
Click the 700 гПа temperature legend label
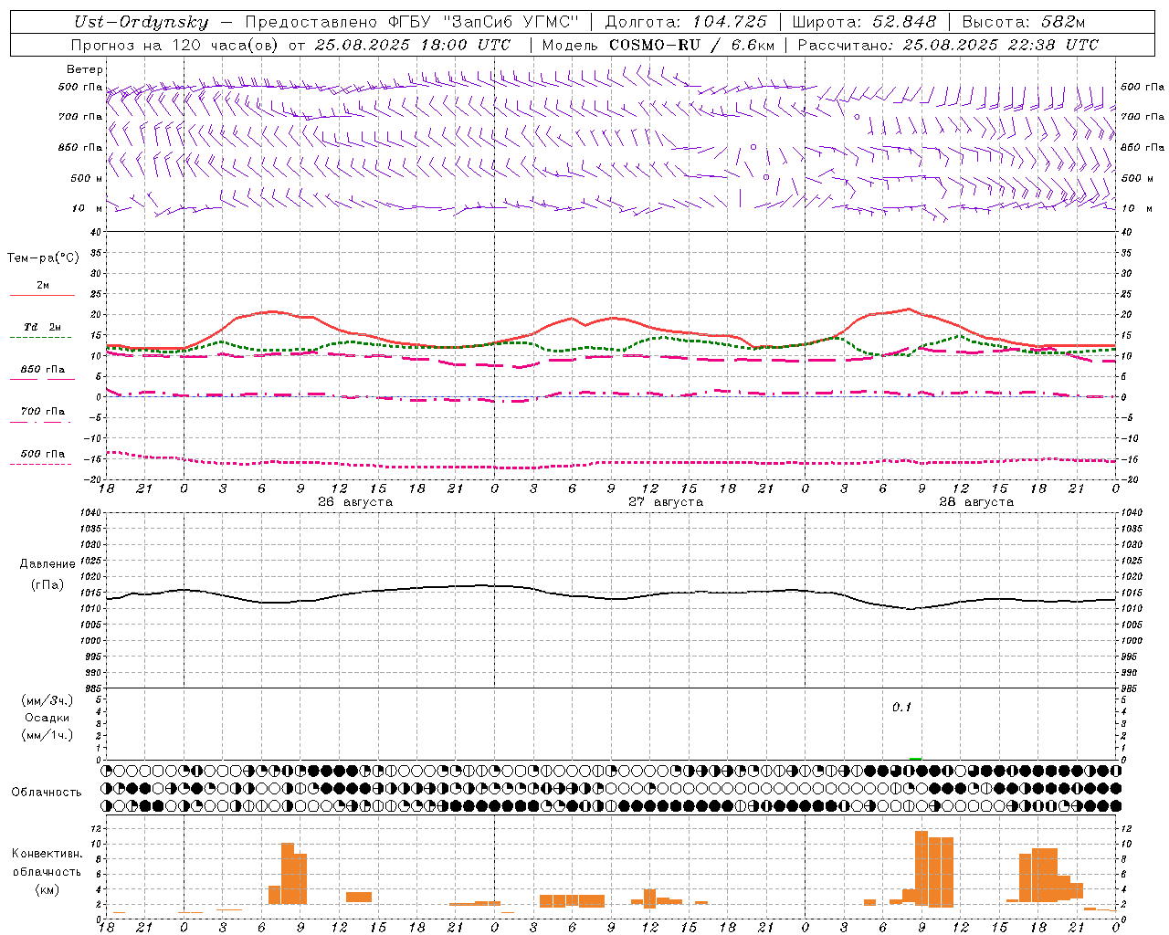[42, 412]
